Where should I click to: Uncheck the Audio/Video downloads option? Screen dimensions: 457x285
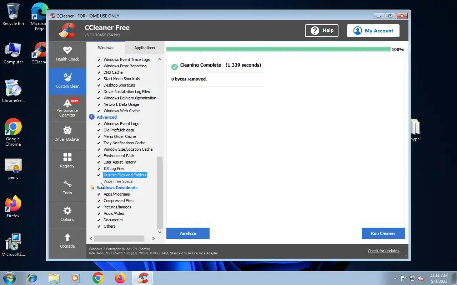[99, 213]
